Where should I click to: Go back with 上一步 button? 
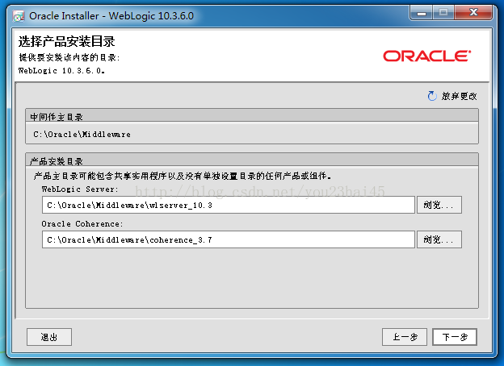pyautogui.click(x=405, y=337)
